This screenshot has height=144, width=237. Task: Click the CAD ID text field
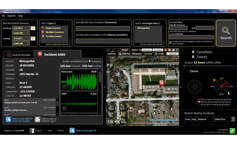point(192,37)
